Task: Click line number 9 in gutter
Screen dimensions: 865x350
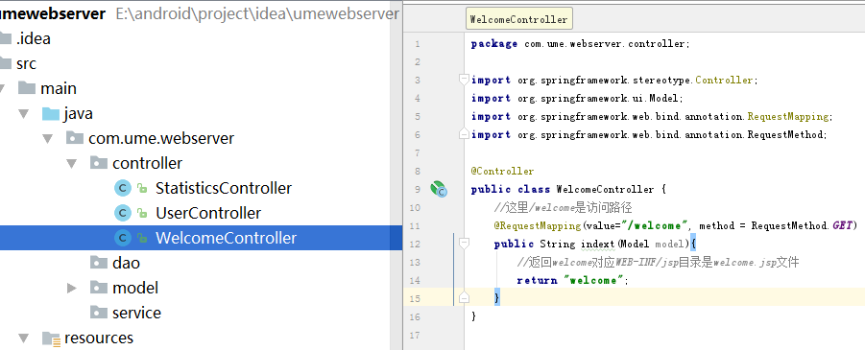Action: click(417, 189)
